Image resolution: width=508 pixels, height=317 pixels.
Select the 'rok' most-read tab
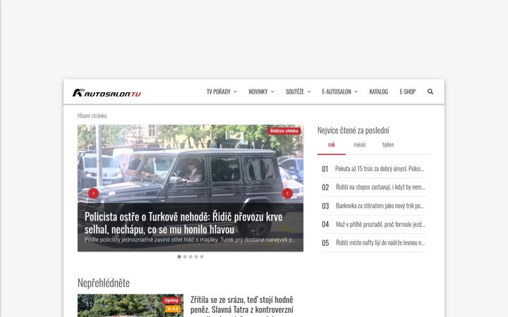point(332,144)
